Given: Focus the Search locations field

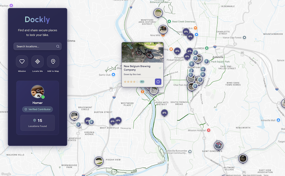Looking at the screenshot, I should point(37,46).
